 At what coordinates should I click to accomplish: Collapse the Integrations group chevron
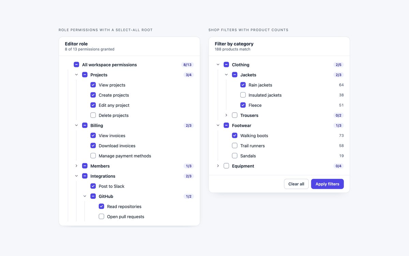coord(76,176)
